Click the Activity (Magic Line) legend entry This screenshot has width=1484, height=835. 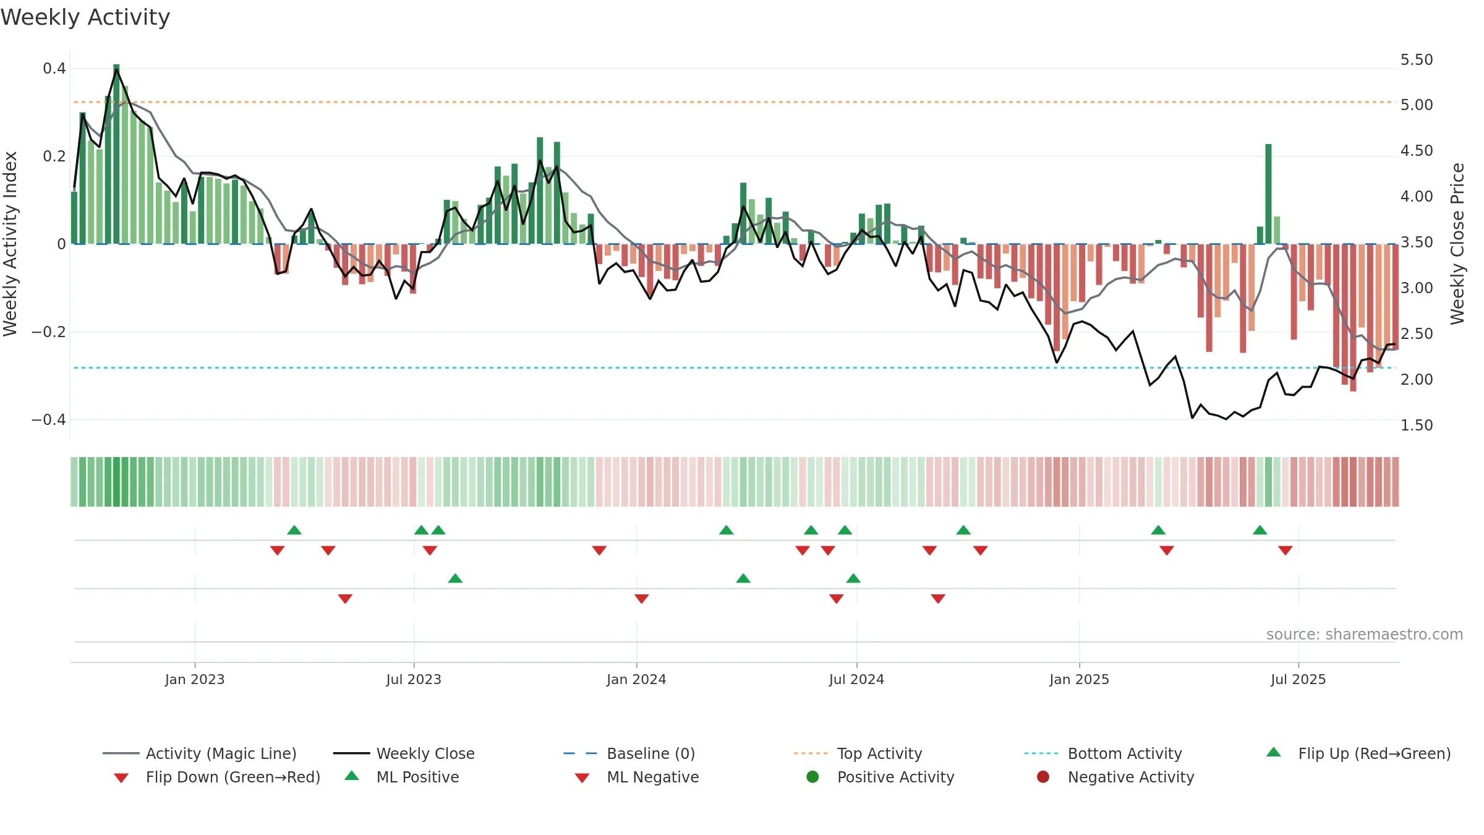(200, 753)
